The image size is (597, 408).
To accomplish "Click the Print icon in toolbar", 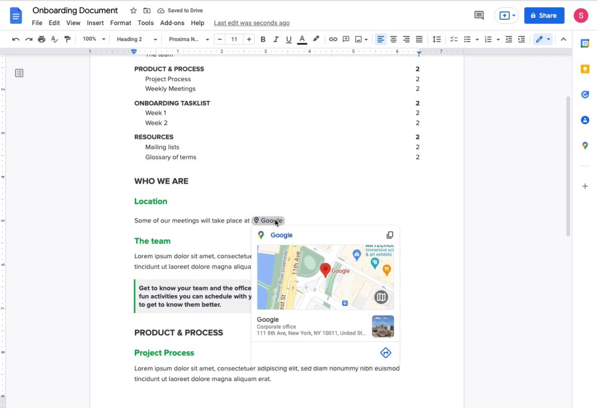I will click(x=41, y=38).
